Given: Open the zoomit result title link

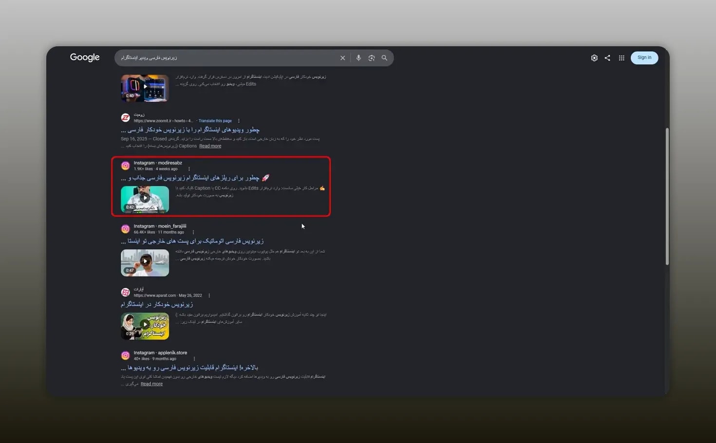Looking at the screenshot, I should (190, 130).
